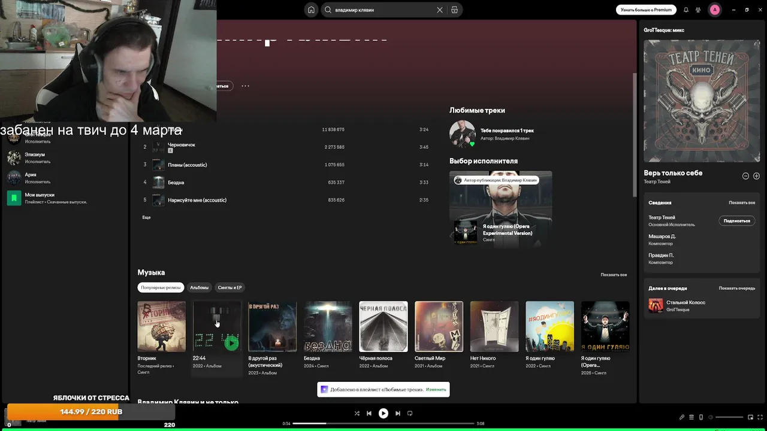Open Бездна single cover in Музыка row

tap(328, 326)
